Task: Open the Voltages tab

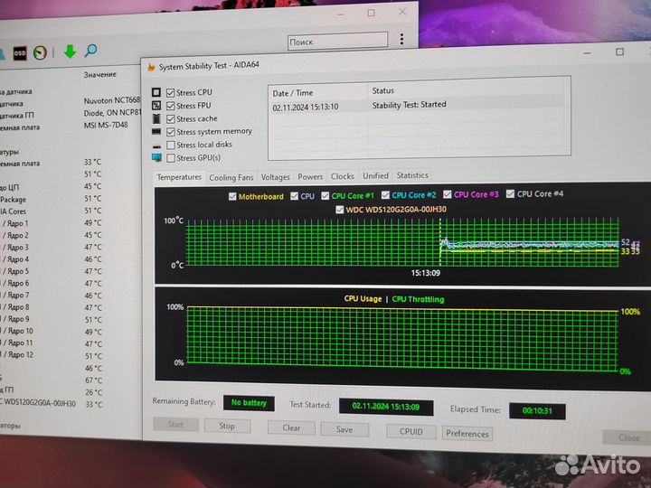Action: coord(275,177)
